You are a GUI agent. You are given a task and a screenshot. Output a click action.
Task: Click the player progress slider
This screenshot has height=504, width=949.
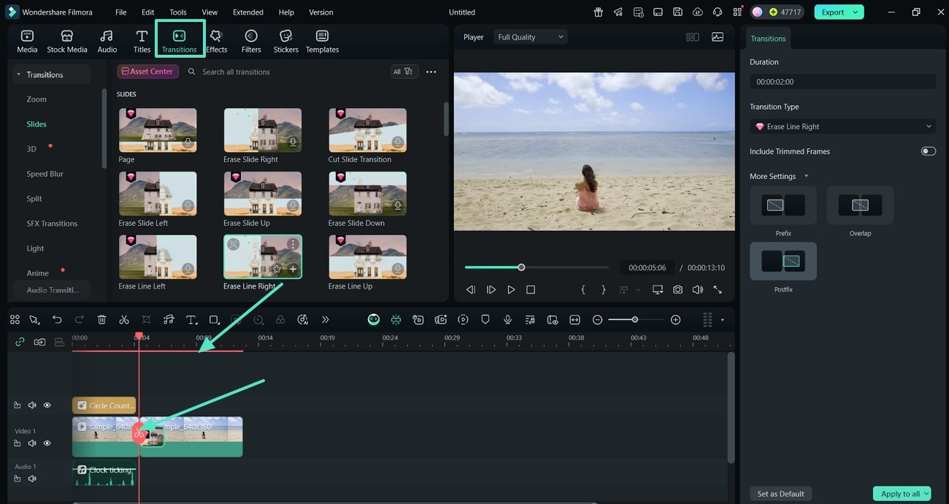tap(537, 267)
